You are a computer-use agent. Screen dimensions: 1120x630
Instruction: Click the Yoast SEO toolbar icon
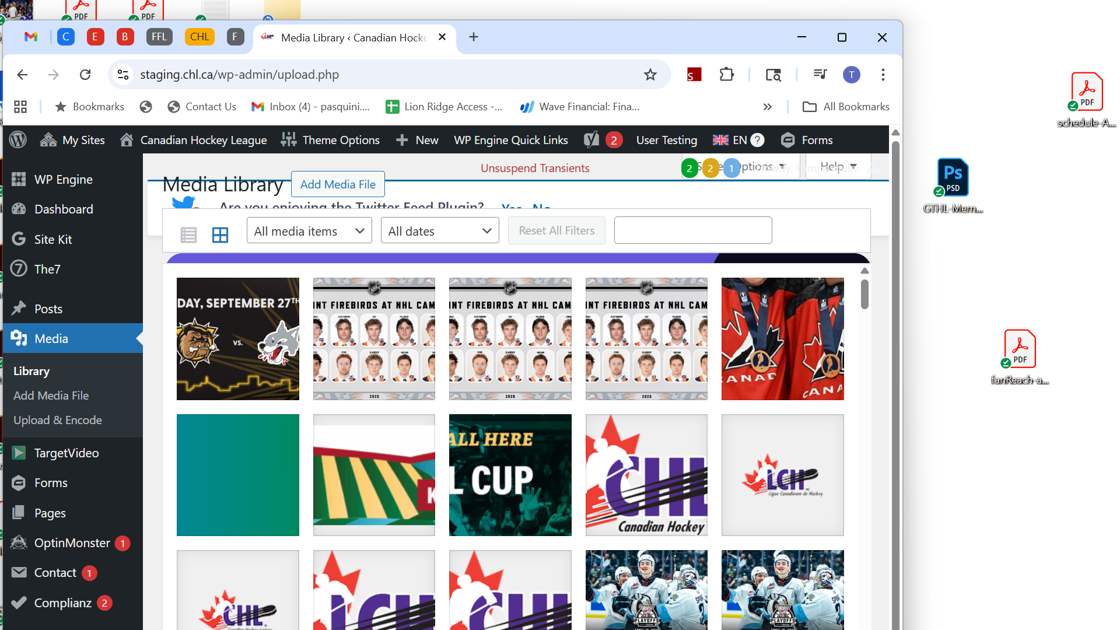pyautogui.click(x=591, y=140)
